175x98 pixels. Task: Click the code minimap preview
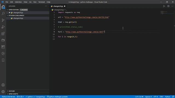tap(164, 13)
